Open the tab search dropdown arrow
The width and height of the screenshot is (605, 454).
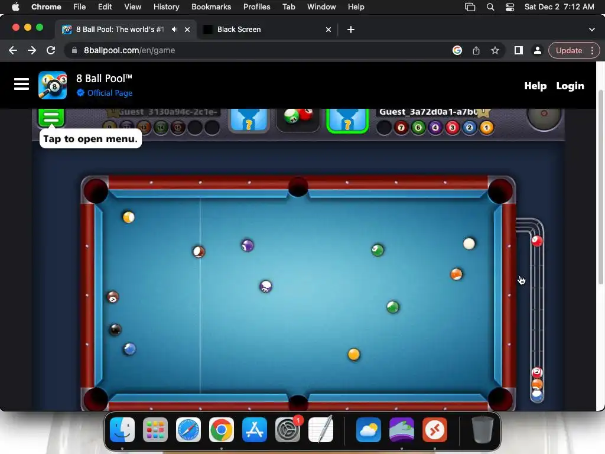click(x=592, y=30)
